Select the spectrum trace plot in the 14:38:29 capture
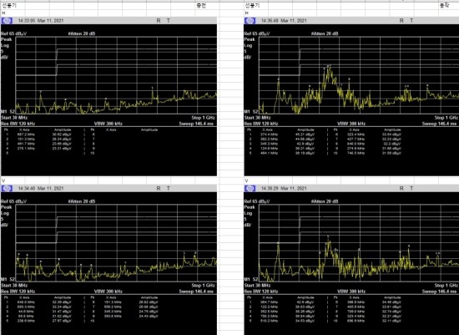 click(x=359, y=243)
